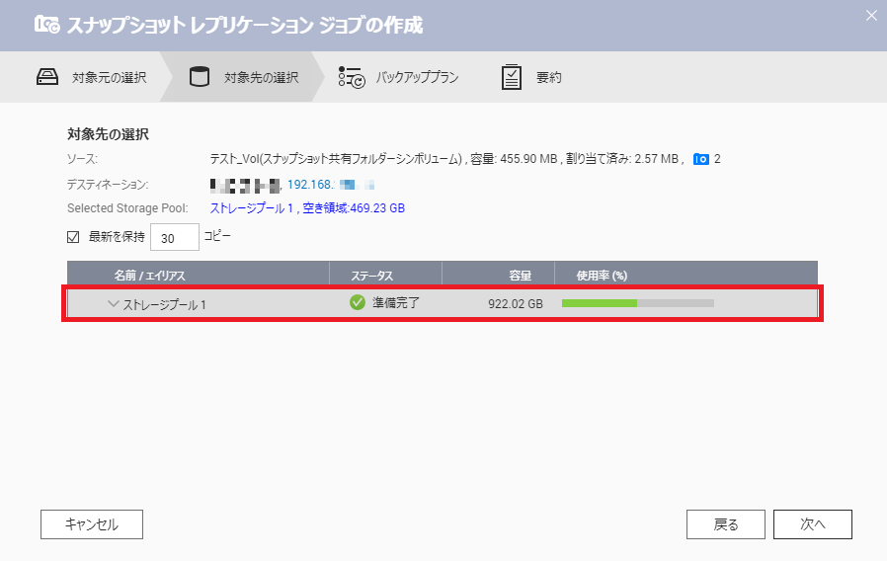
Task: Sort by the 容量 column header
Action: coord(520,275)
